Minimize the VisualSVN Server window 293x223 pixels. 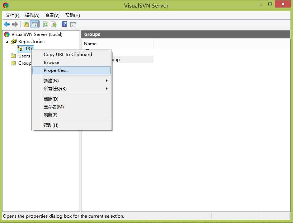pos(260,4)
